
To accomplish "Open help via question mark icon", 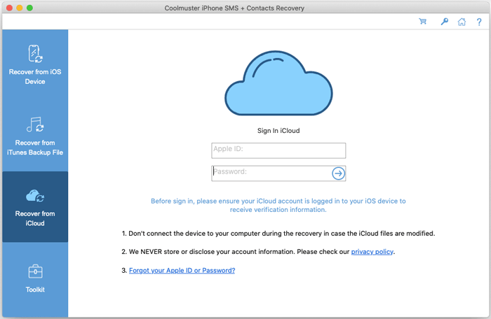I will tap(479, 22).
